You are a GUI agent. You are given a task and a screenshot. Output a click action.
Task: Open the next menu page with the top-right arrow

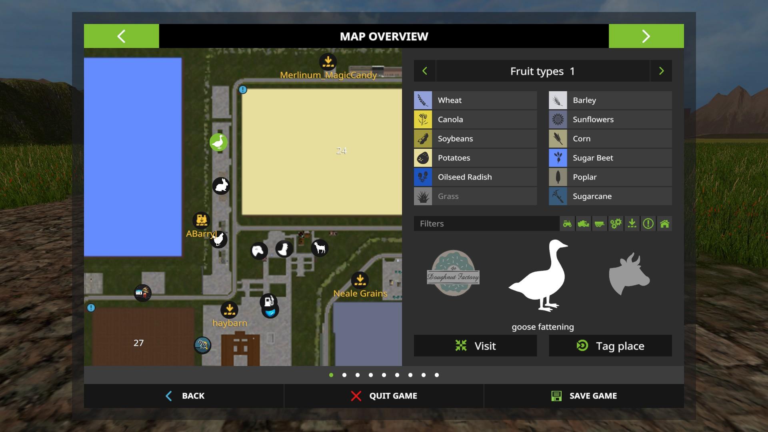(646, 36)
